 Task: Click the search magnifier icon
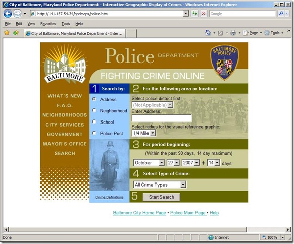click(281, 14)
